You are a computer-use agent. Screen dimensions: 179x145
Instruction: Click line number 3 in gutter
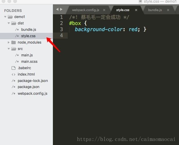(x=61, y=29)
